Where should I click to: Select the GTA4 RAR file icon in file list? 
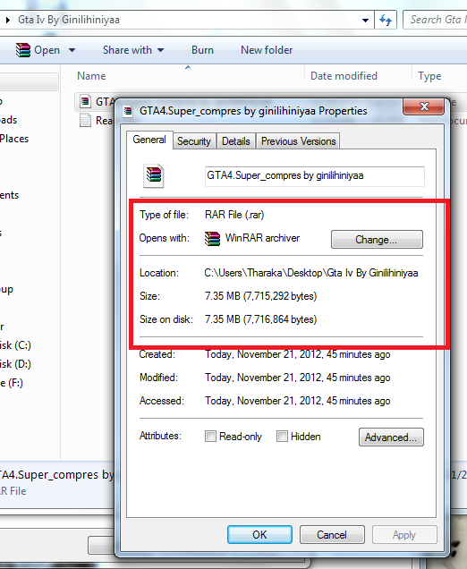pos(85,101)
